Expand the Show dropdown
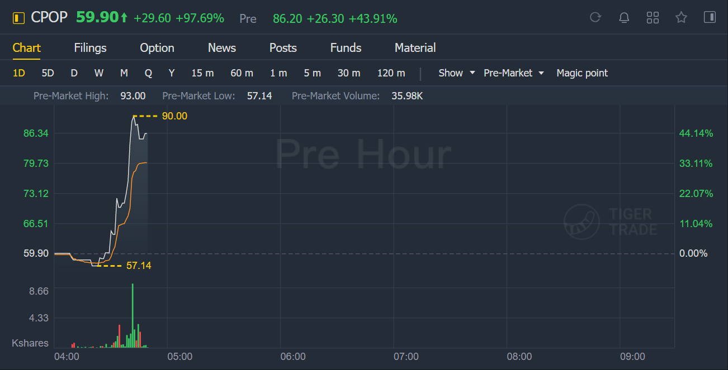 (x=457, y=73)
